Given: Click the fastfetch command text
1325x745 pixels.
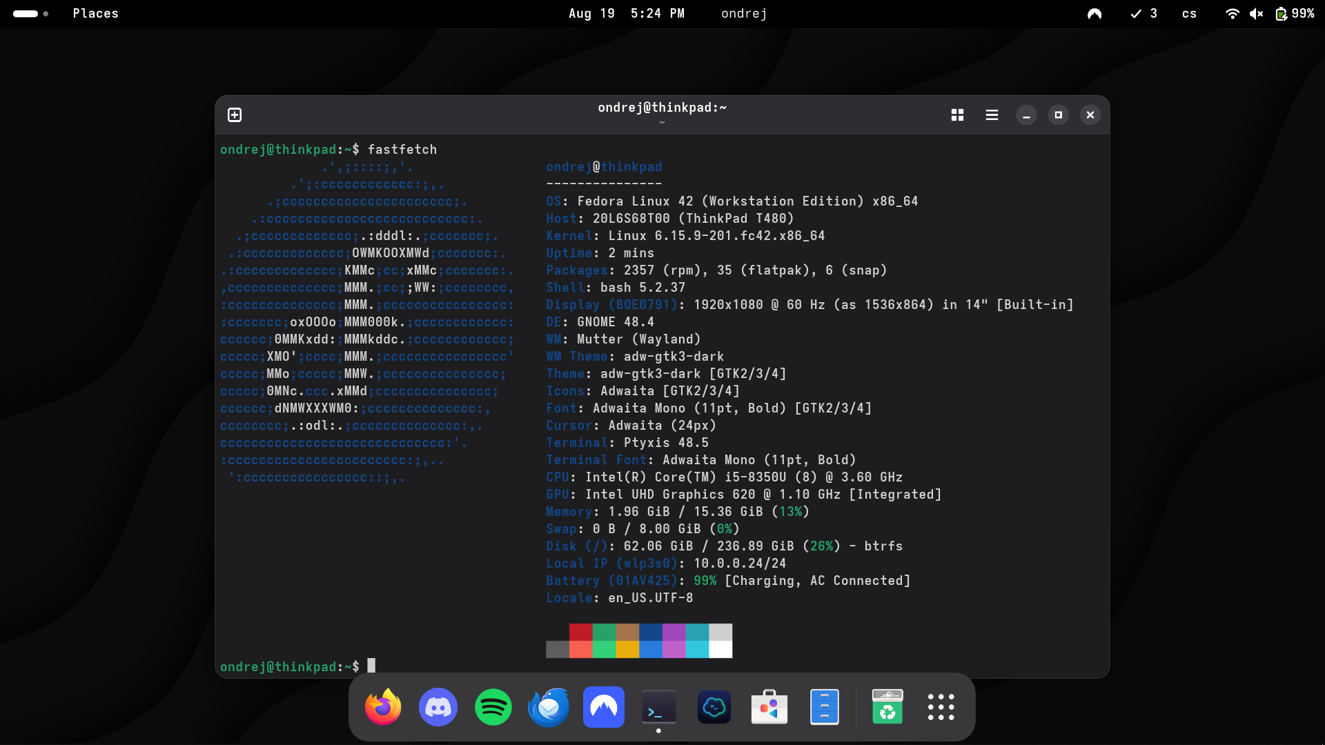Looking at the screenshot, I should (x=402, y=150).
